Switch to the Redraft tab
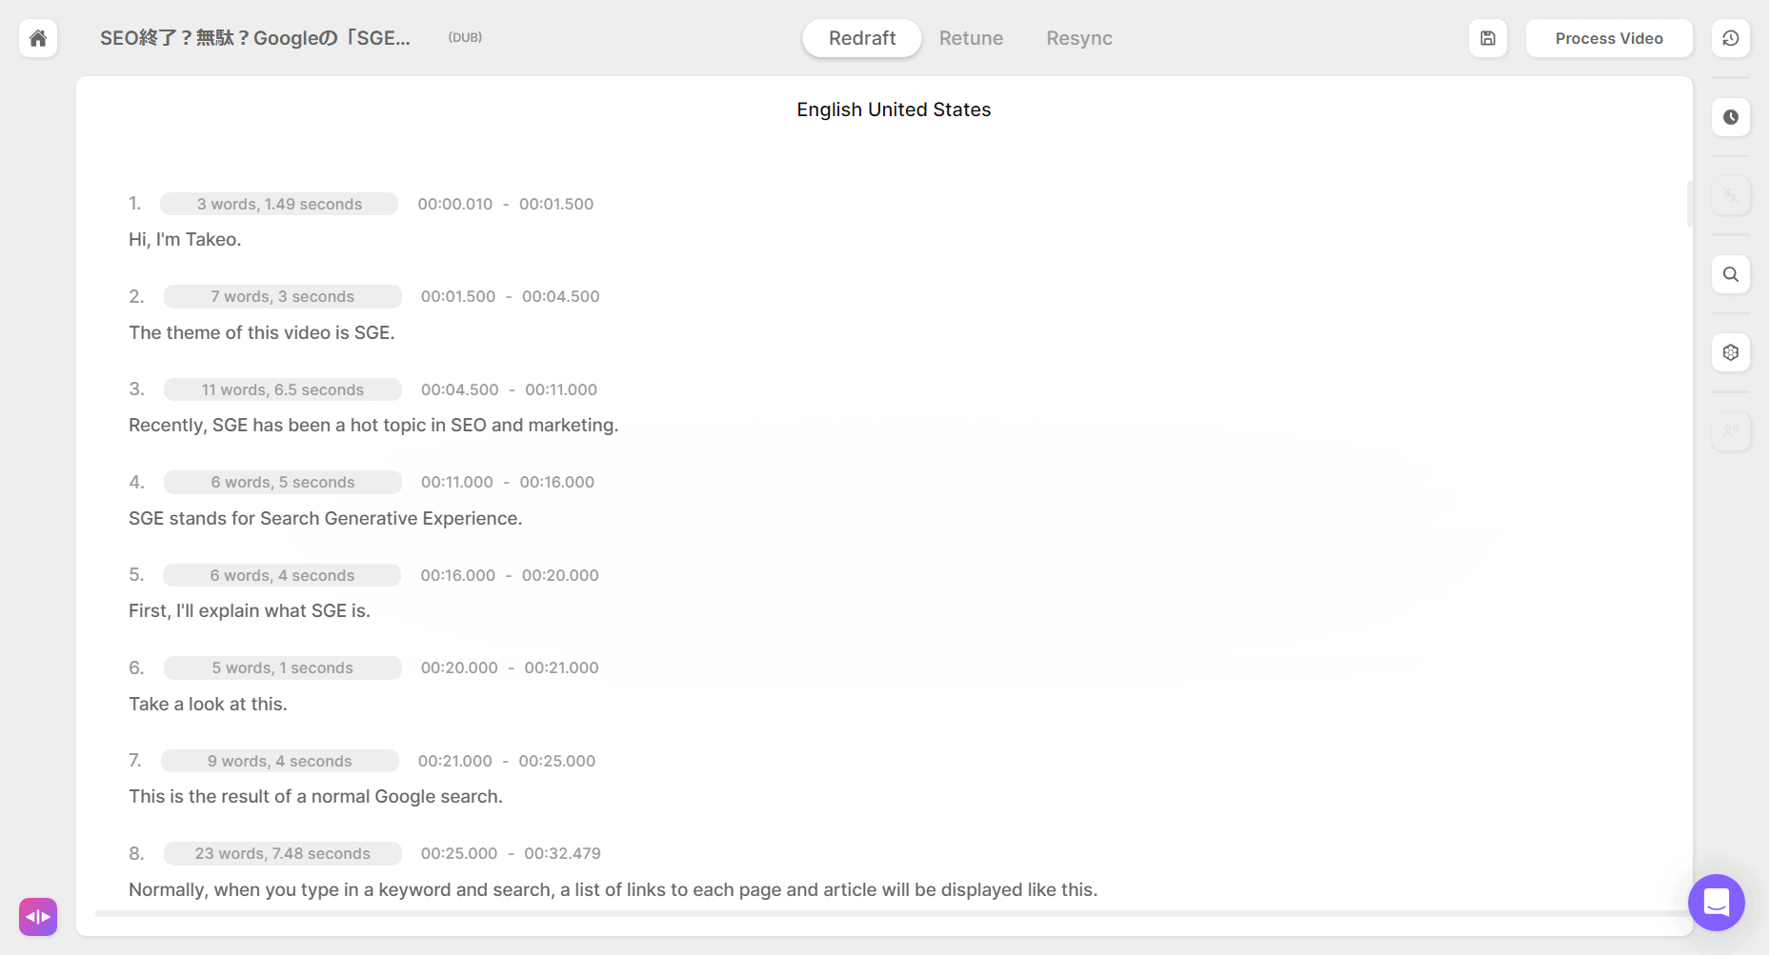 point(862,38)
